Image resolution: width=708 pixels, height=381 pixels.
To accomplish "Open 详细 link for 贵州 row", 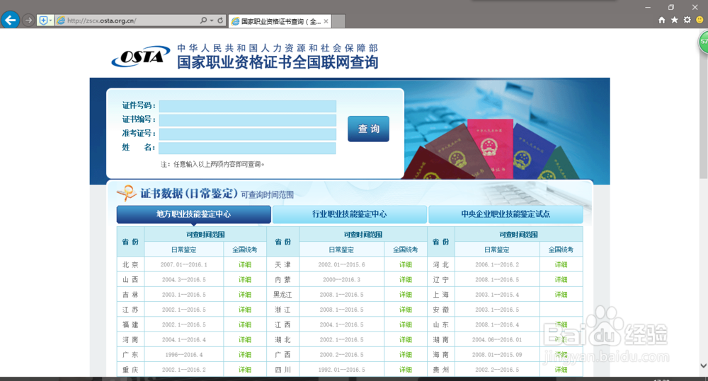I will tap(561, 370).
